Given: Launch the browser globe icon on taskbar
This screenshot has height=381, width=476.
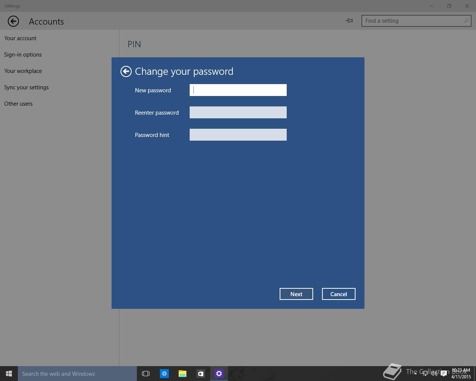Looking at the screenshot, I should click(x=164, y=374).
